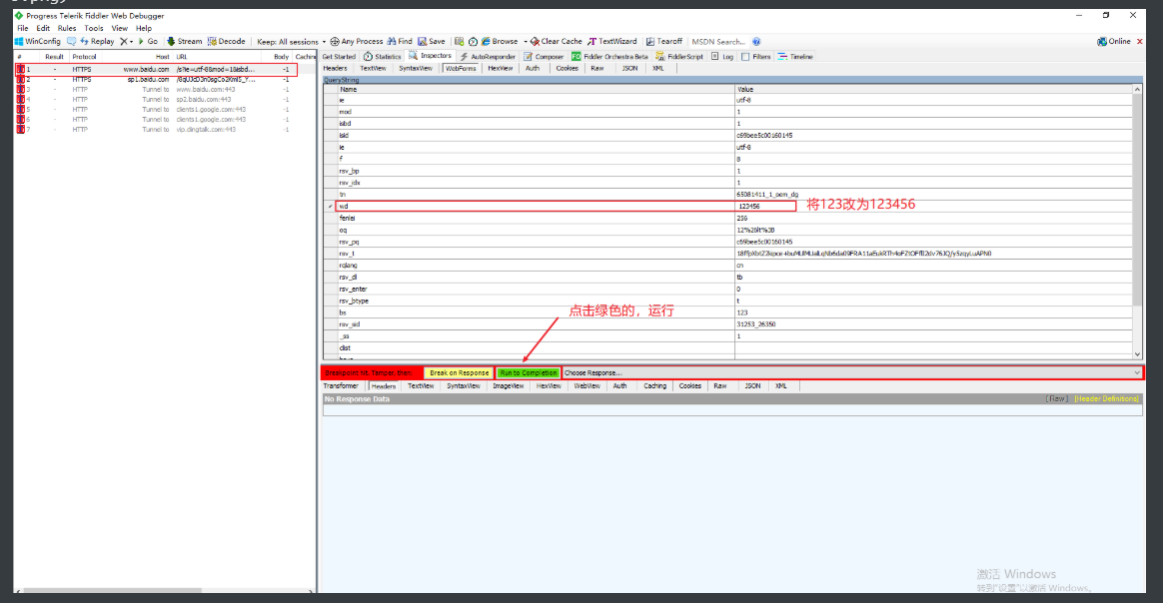Save sessions with the Save icon
Viewport: 1163px width, 603px height.
[x=432, y=42]
